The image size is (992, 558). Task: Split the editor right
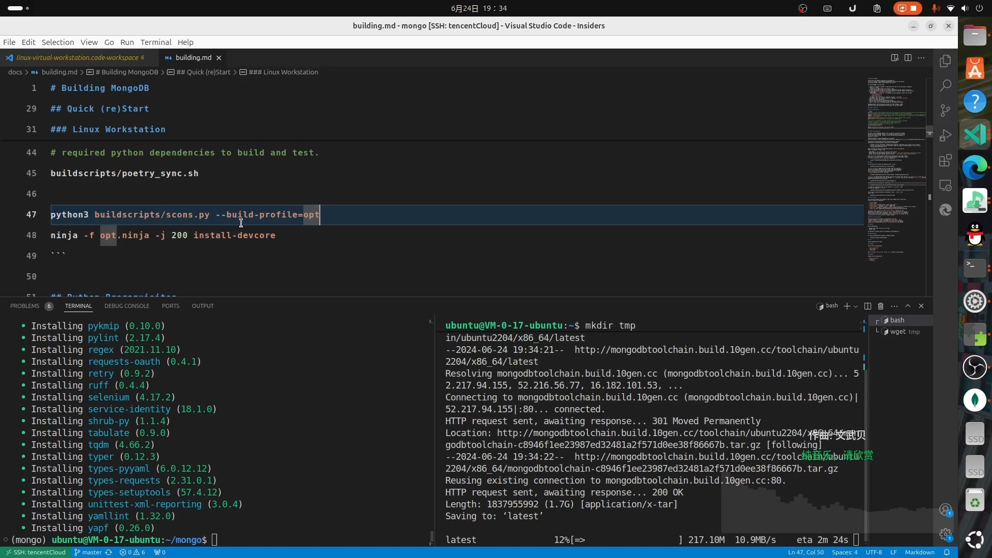coord(908,57)
